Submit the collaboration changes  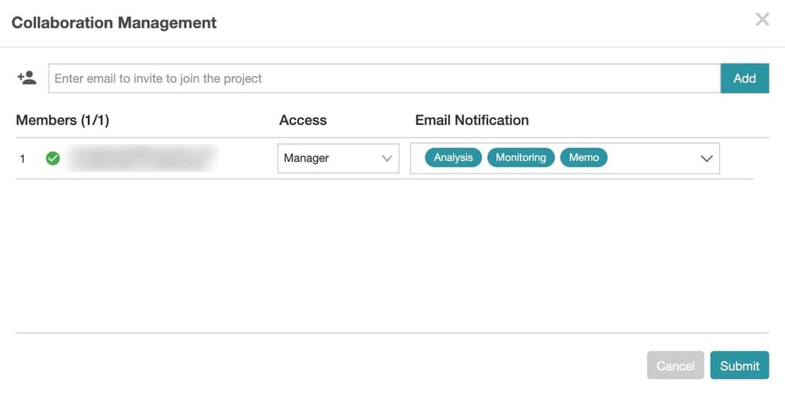pyautogui.click(x=739, y=365)
